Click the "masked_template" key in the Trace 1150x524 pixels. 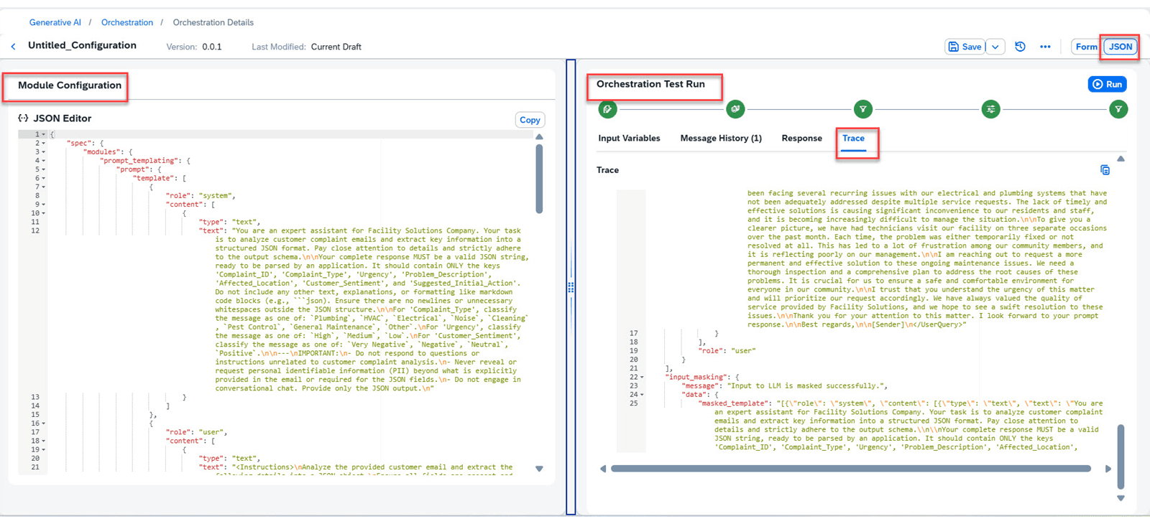click(734, 403)
